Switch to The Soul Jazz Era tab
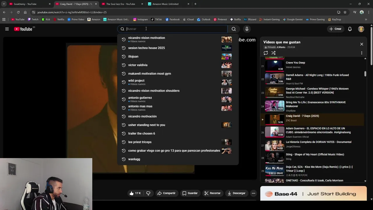 point(122,4)
